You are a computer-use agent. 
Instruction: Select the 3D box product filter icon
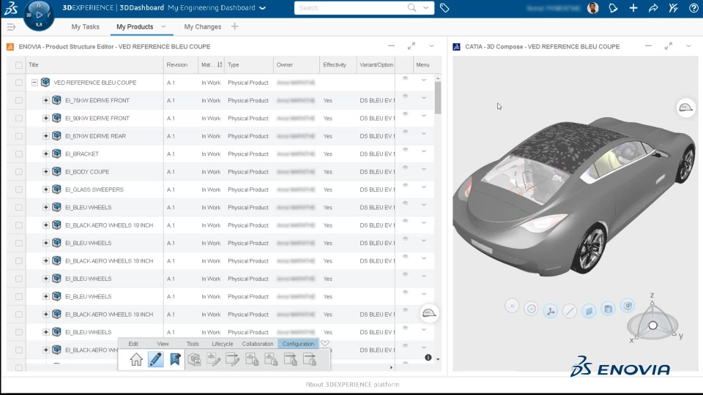(628, 306)
